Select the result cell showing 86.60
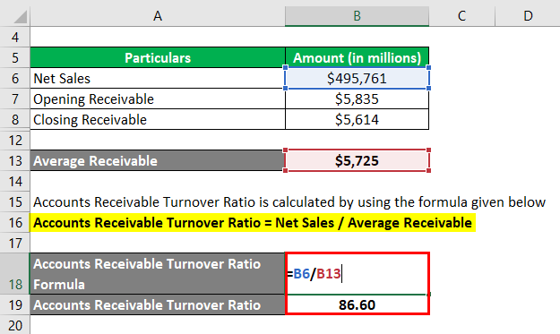 point(357,304)
